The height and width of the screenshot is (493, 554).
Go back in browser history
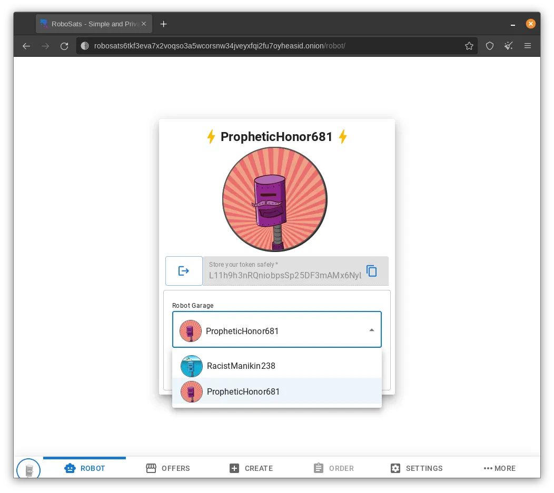[x=26, y=46]
